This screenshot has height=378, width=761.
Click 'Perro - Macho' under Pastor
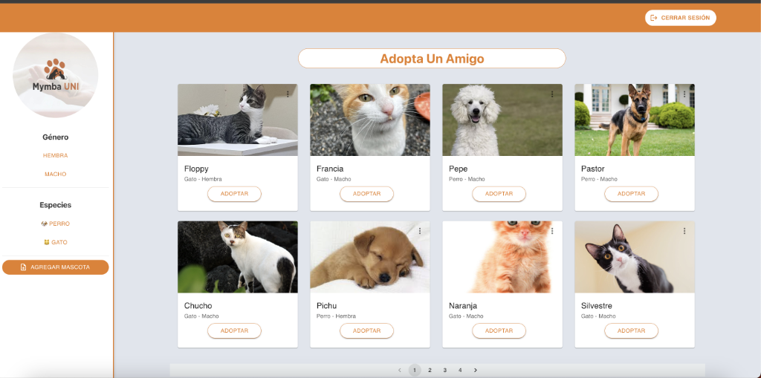tap(600, 180)
